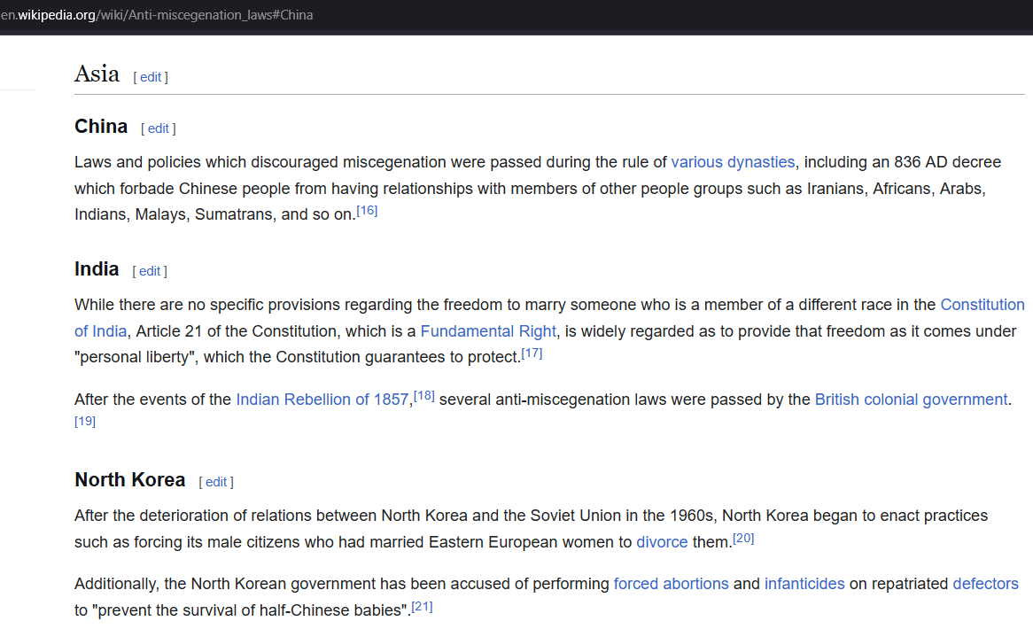
Task: Open the 'infanticides' link
Action: [x=804, y=584]
